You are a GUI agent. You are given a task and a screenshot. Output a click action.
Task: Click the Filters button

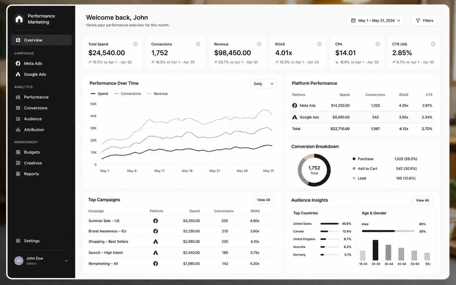[x=424, y=20]
